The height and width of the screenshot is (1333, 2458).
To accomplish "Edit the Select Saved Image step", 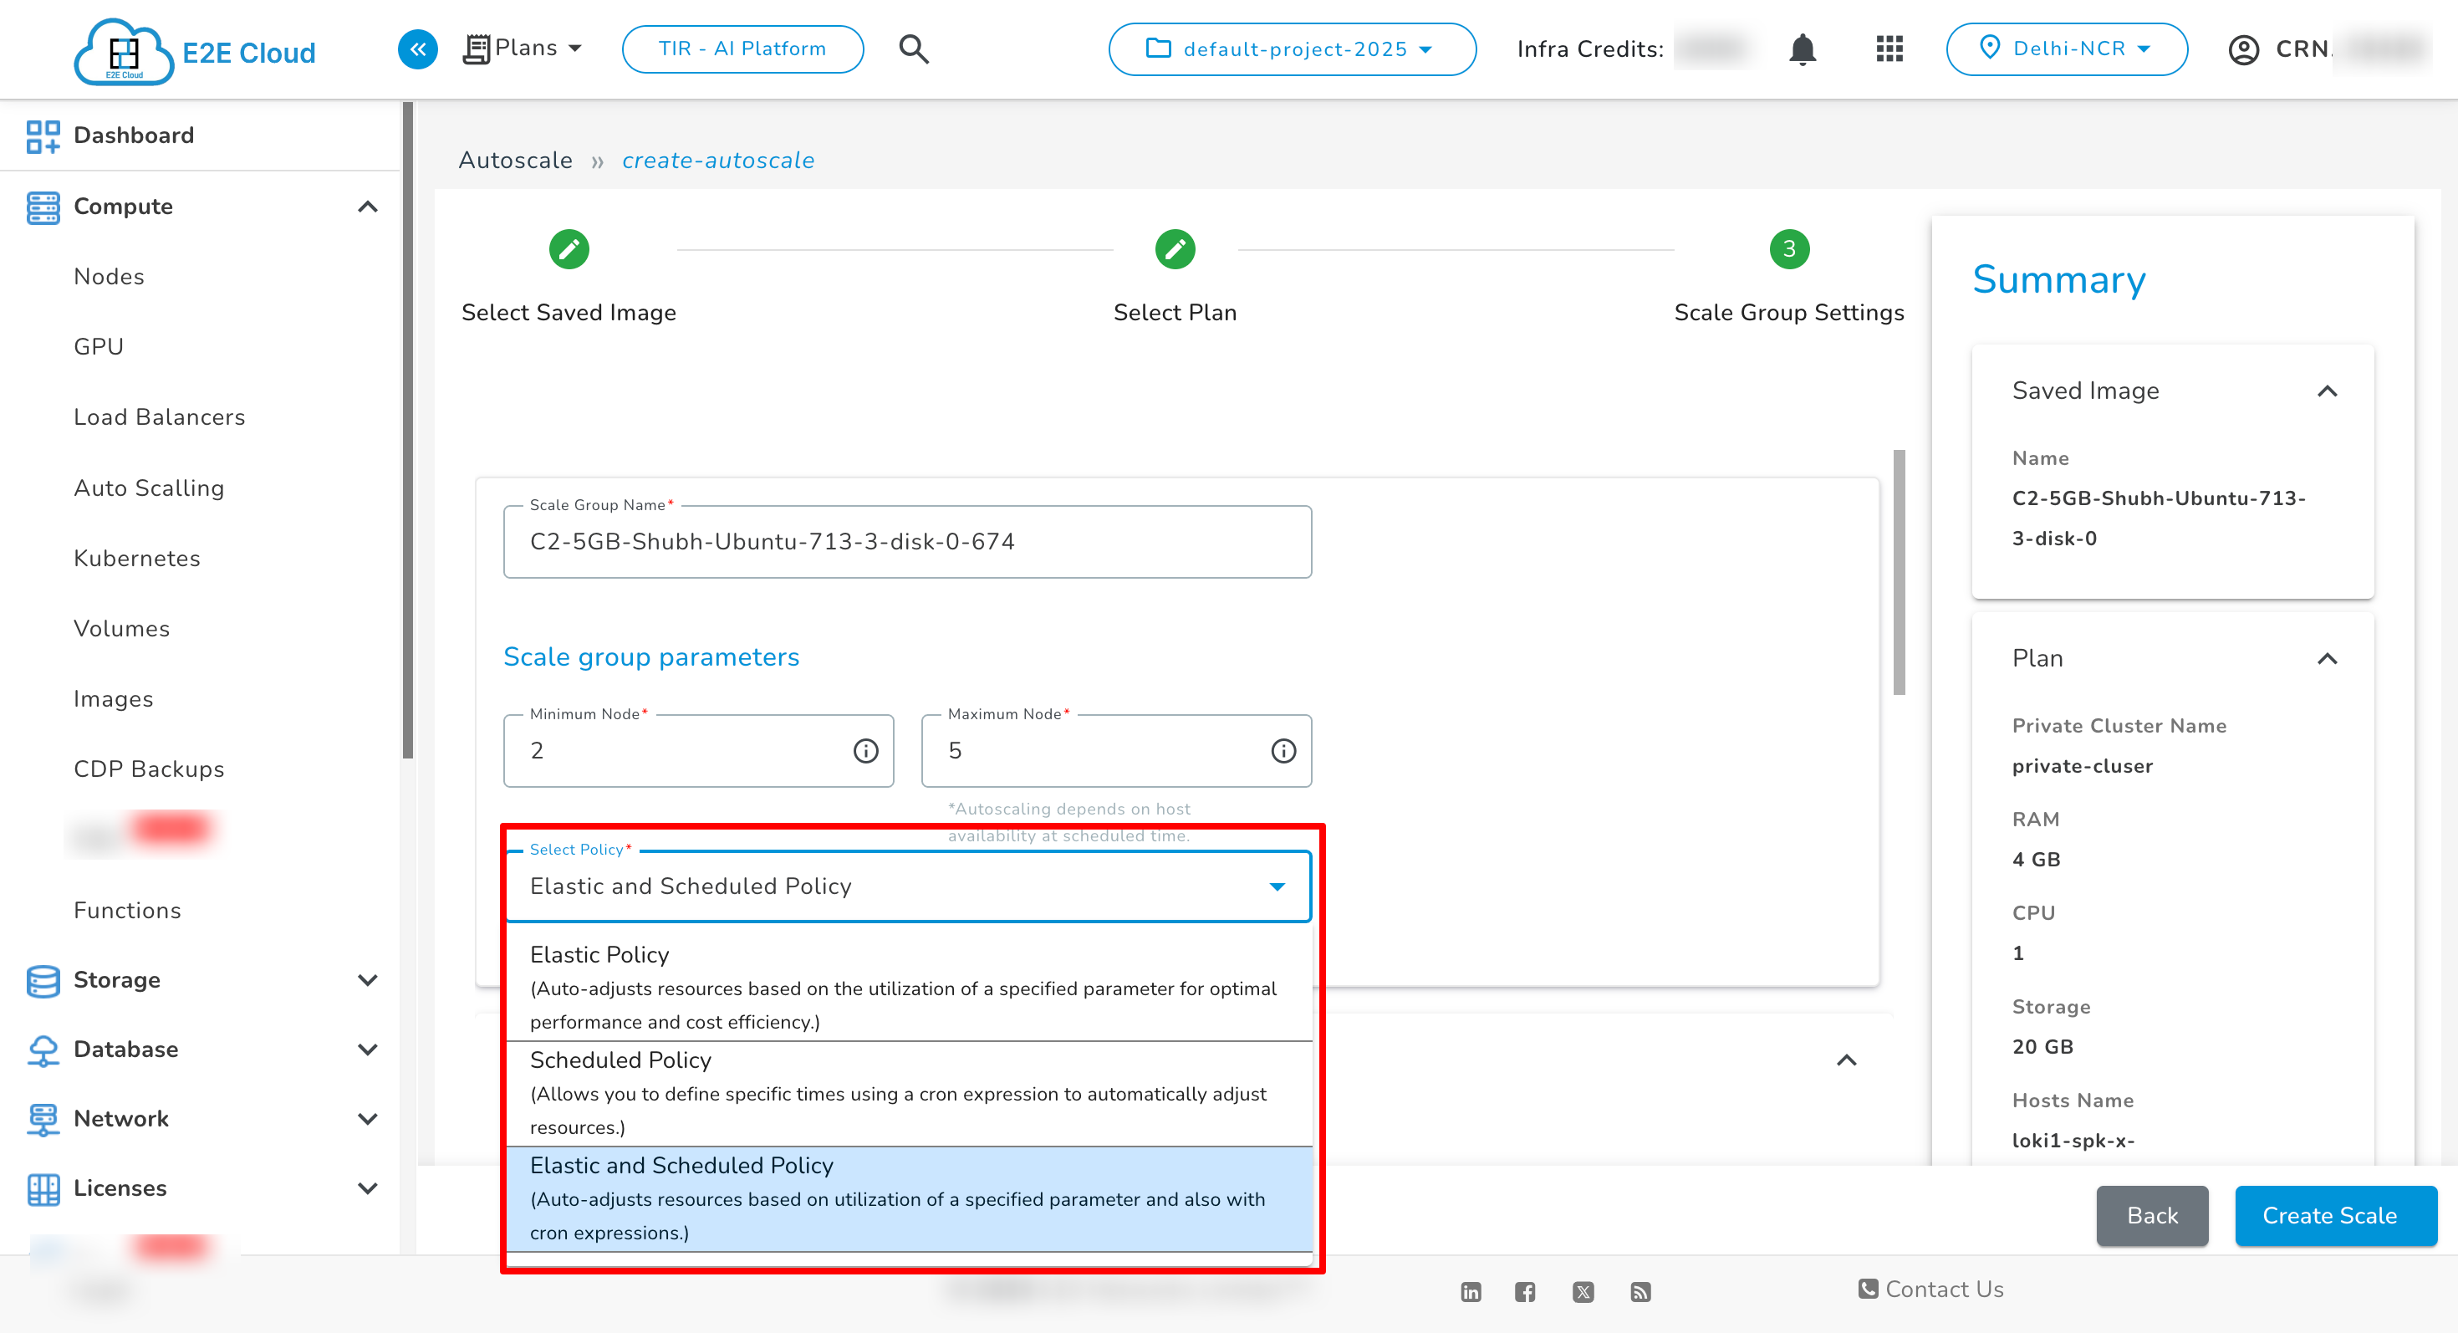I will pyautogui.click(x=569, y=250).
